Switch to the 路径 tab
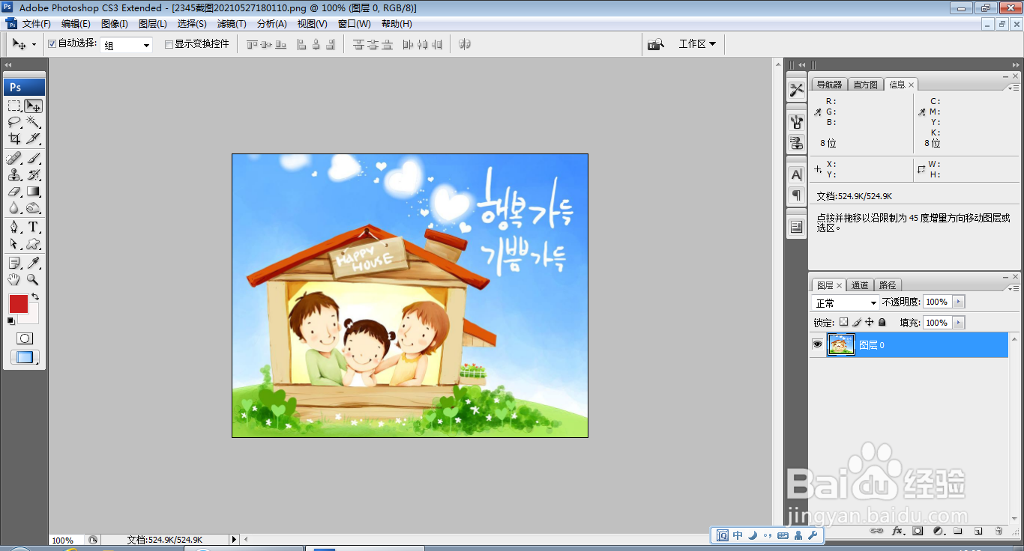The image size is (1024, 551). [x=888, y=285]
